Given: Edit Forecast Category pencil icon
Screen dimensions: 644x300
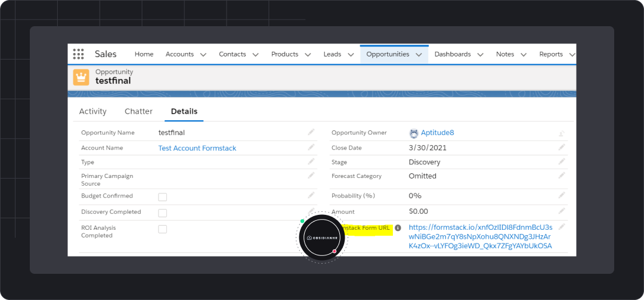Looking at the screenshot, I should click(562, 176).
